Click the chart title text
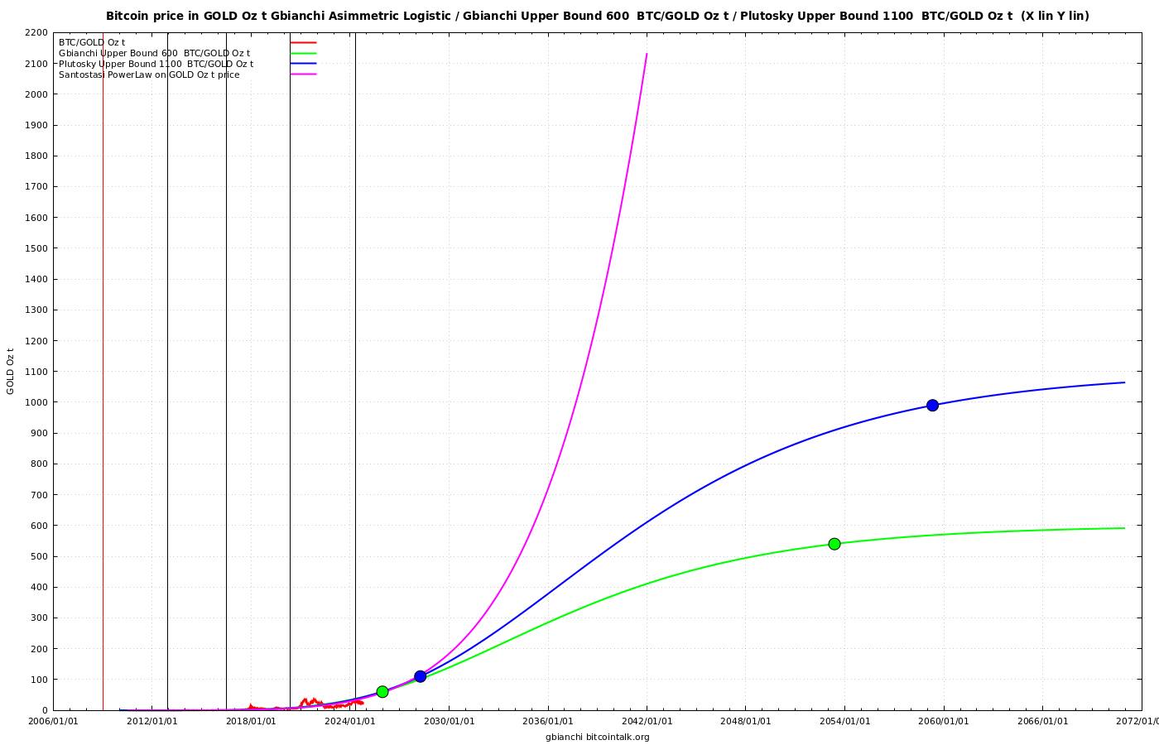 click(598, 16)
